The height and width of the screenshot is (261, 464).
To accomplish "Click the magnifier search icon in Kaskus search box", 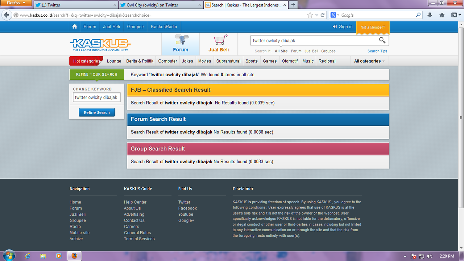I will click(382, 40).
